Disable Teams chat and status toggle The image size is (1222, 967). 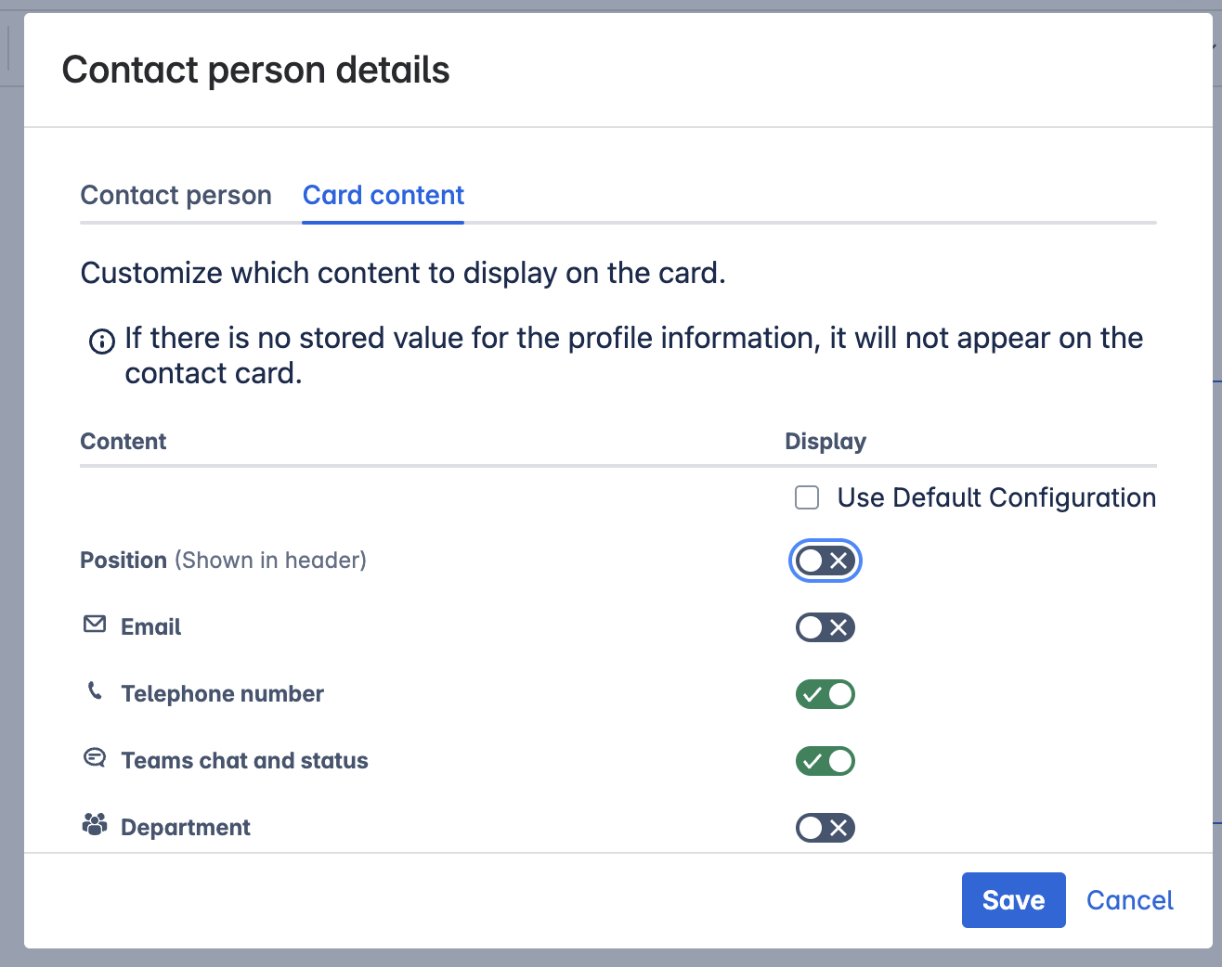coord(825,761)
